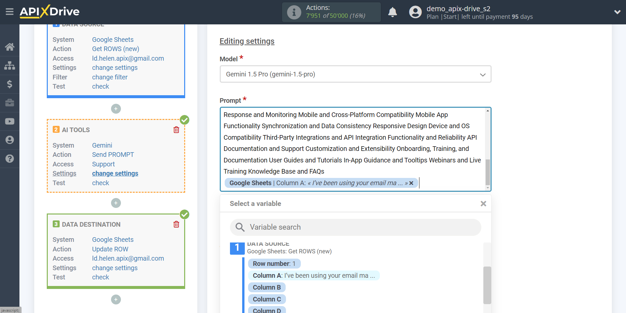Insert the Column C variable

(267, 299)
